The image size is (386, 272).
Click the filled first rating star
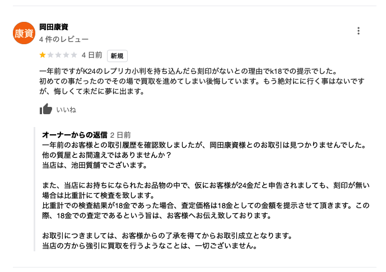click(43, 55)
